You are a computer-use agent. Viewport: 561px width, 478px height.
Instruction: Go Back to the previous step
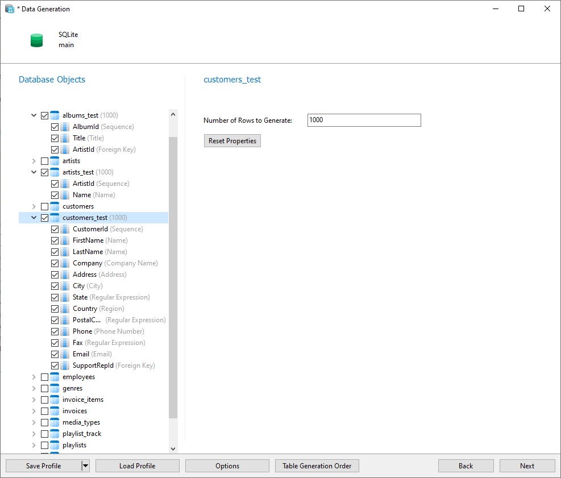(466, 466)
